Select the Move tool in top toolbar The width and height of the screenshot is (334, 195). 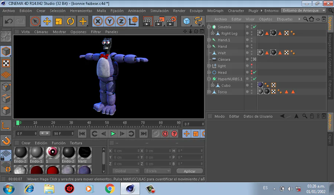tap(47, 21)
